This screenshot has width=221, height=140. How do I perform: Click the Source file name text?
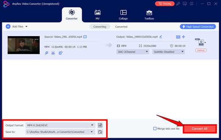pyautogui.click(x=63, y=37)
